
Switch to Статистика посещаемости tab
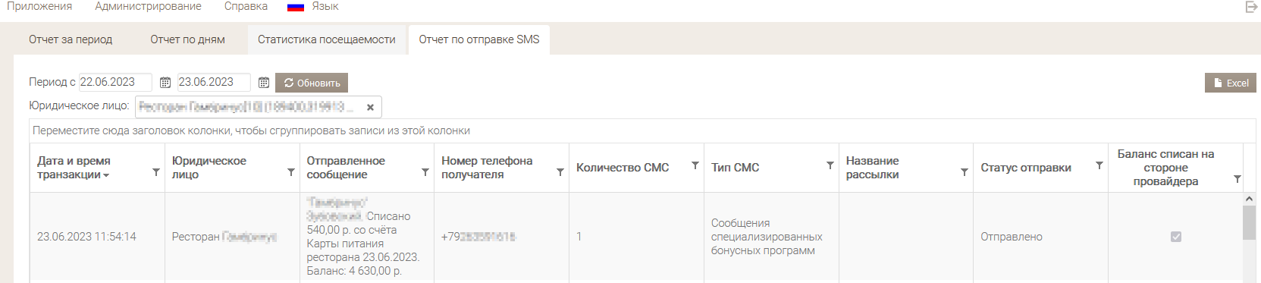point(326,39)
